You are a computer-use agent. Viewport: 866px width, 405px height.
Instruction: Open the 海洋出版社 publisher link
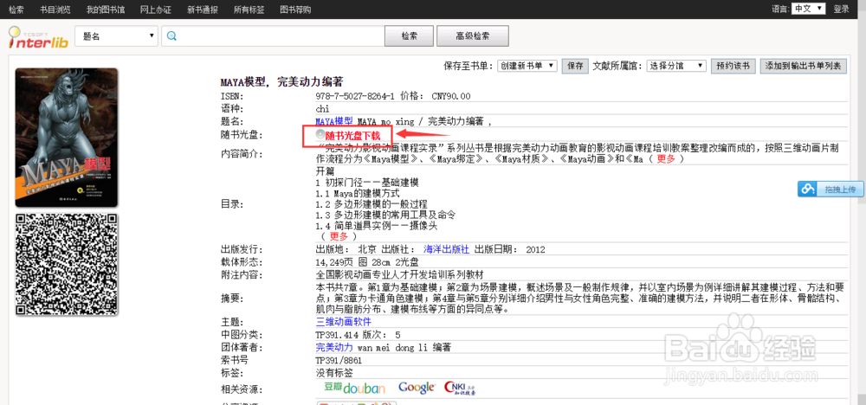tap(446, 249)
